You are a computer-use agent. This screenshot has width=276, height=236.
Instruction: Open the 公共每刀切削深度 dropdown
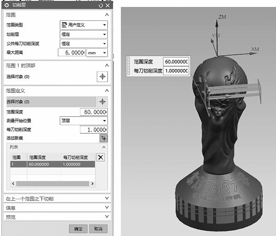(84, 44)
